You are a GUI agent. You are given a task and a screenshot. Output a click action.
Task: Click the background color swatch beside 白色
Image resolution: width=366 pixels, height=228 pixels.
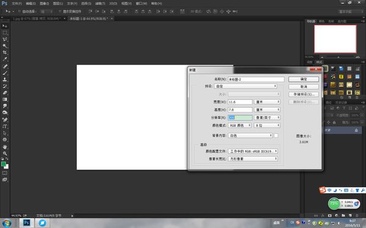pos(276,136)
